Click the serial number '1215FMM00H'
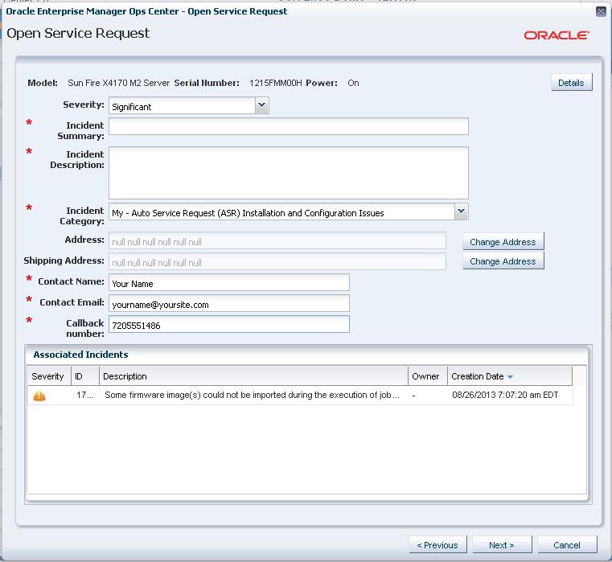The image size is (612, 562). pyautogui.click(x=276, y=83)
